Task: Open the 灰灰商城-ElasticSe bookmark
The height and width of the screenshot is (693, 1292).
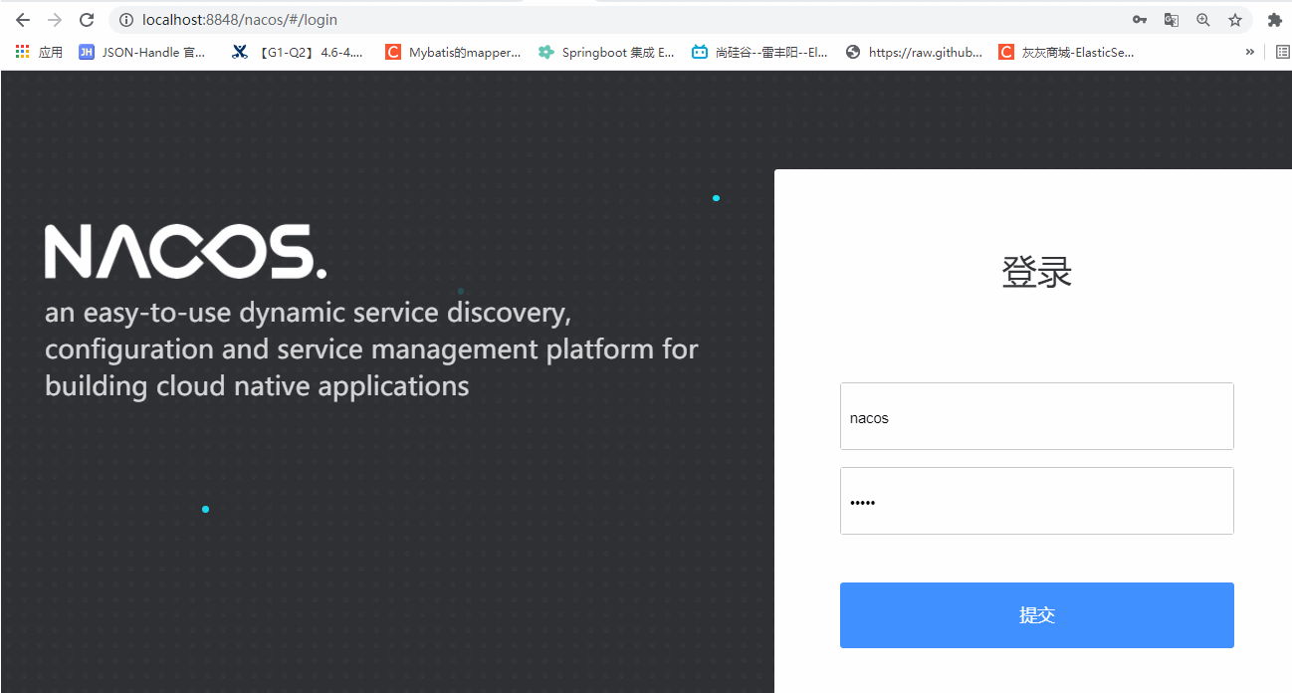Action: point(1067,52)
